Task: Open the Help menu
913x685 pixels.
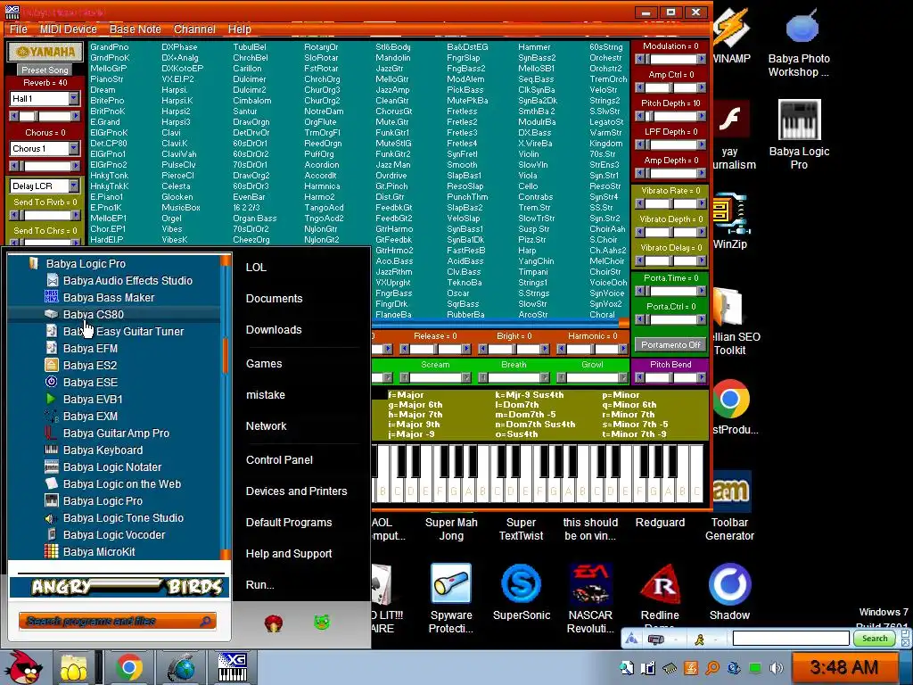Action: 239,29
